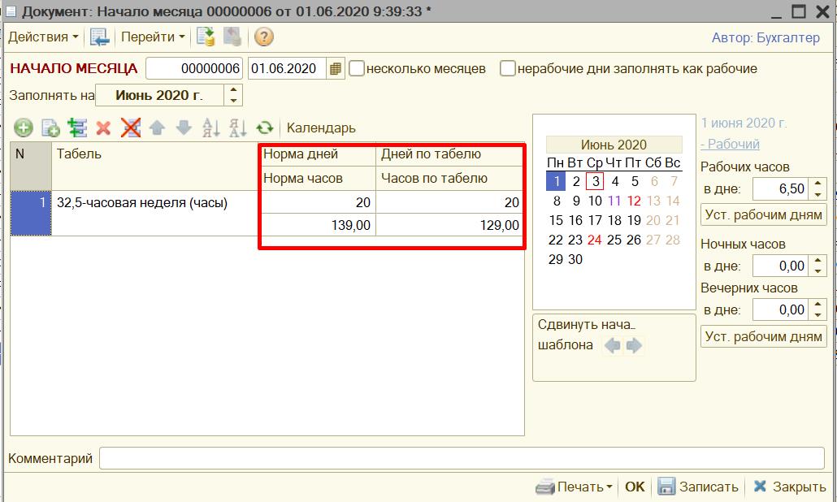This screenshot has height=502, width=837.
Task: Click the Refresh icon in table toolbar
Action: [264, 128]
